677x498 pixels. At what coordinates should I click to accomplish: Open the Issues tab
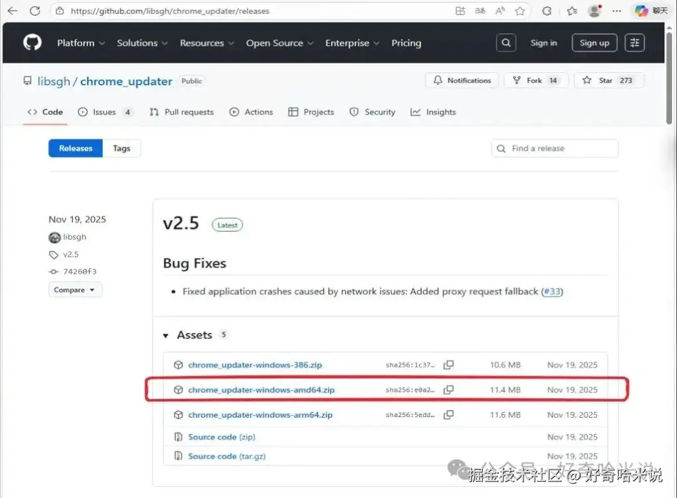[105, 112]
